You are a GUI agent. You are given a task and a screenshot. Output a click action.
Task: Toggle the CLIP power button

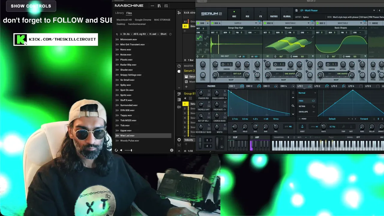tap(230, 137)
